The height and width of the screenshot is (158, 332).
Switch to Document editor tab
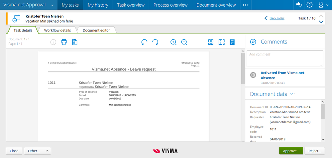(96, 30)
